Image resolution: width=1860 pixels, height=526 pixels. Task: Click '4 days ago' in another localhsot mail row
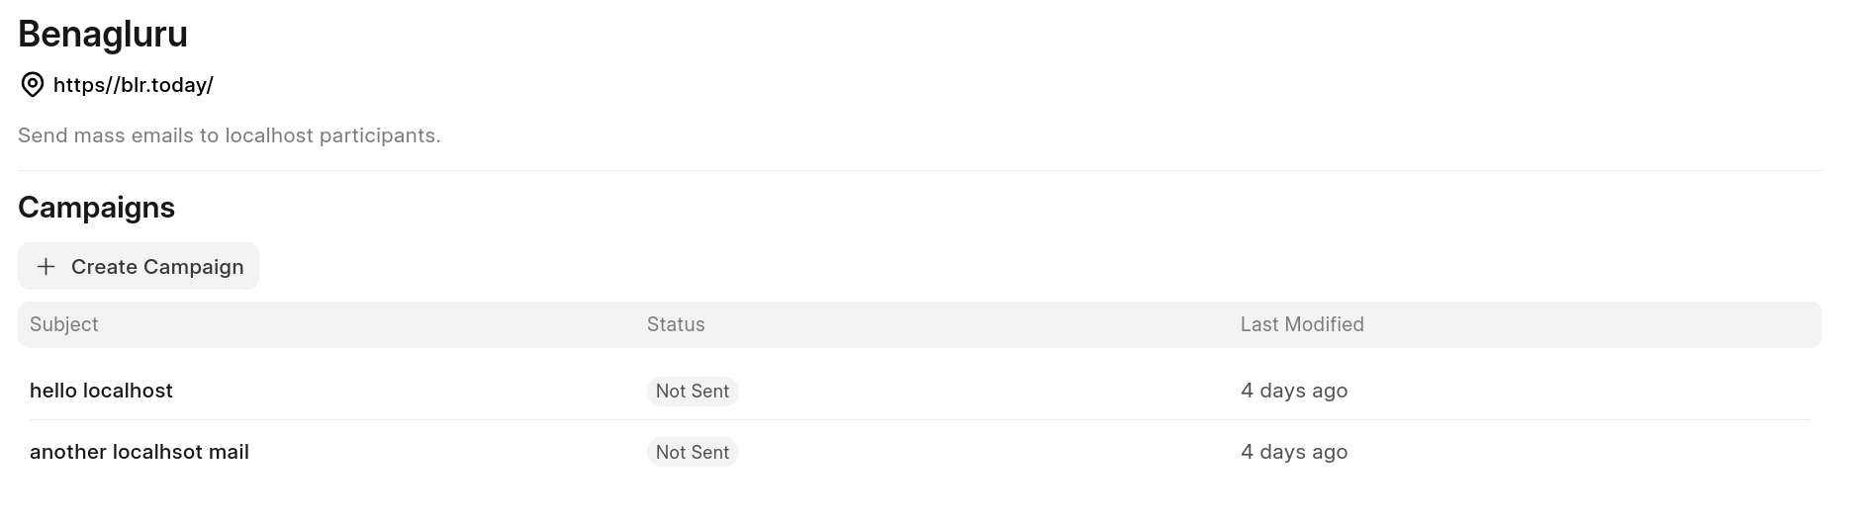coord(1294,452)
